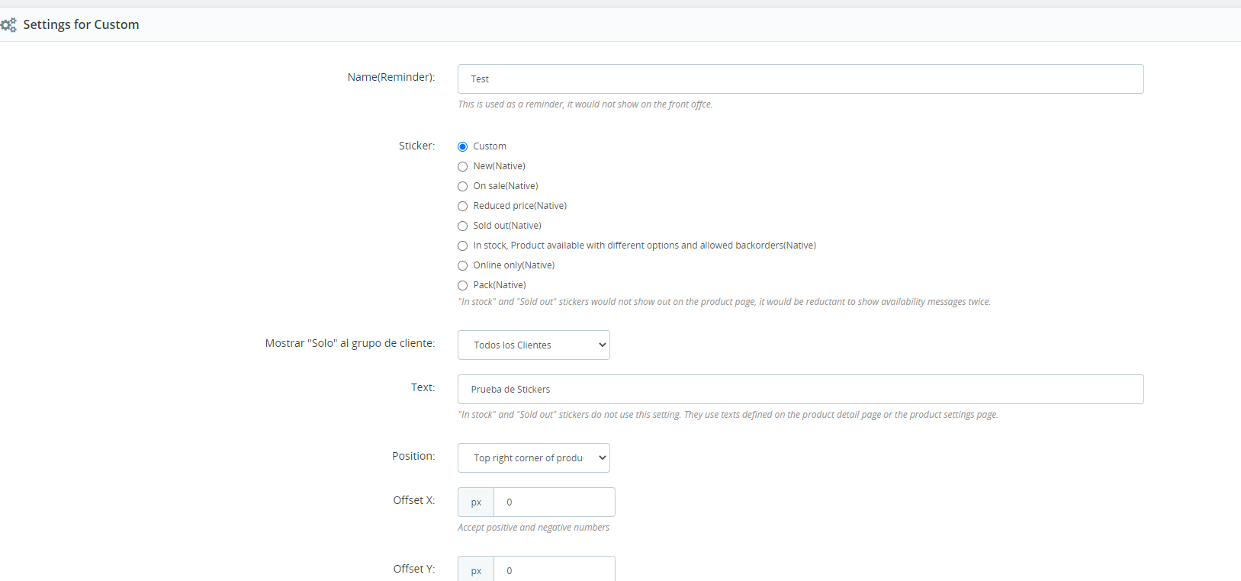The height and width of the screenshot is (581, 1241).
Task: Expand the Position dropdown menu
Action: [x=533, y=457]
